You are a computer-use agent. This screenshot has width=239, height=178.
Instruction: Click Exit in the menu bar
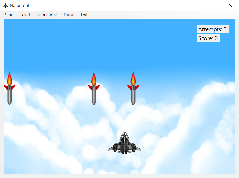pyautogui.click(x=84, y=15)
